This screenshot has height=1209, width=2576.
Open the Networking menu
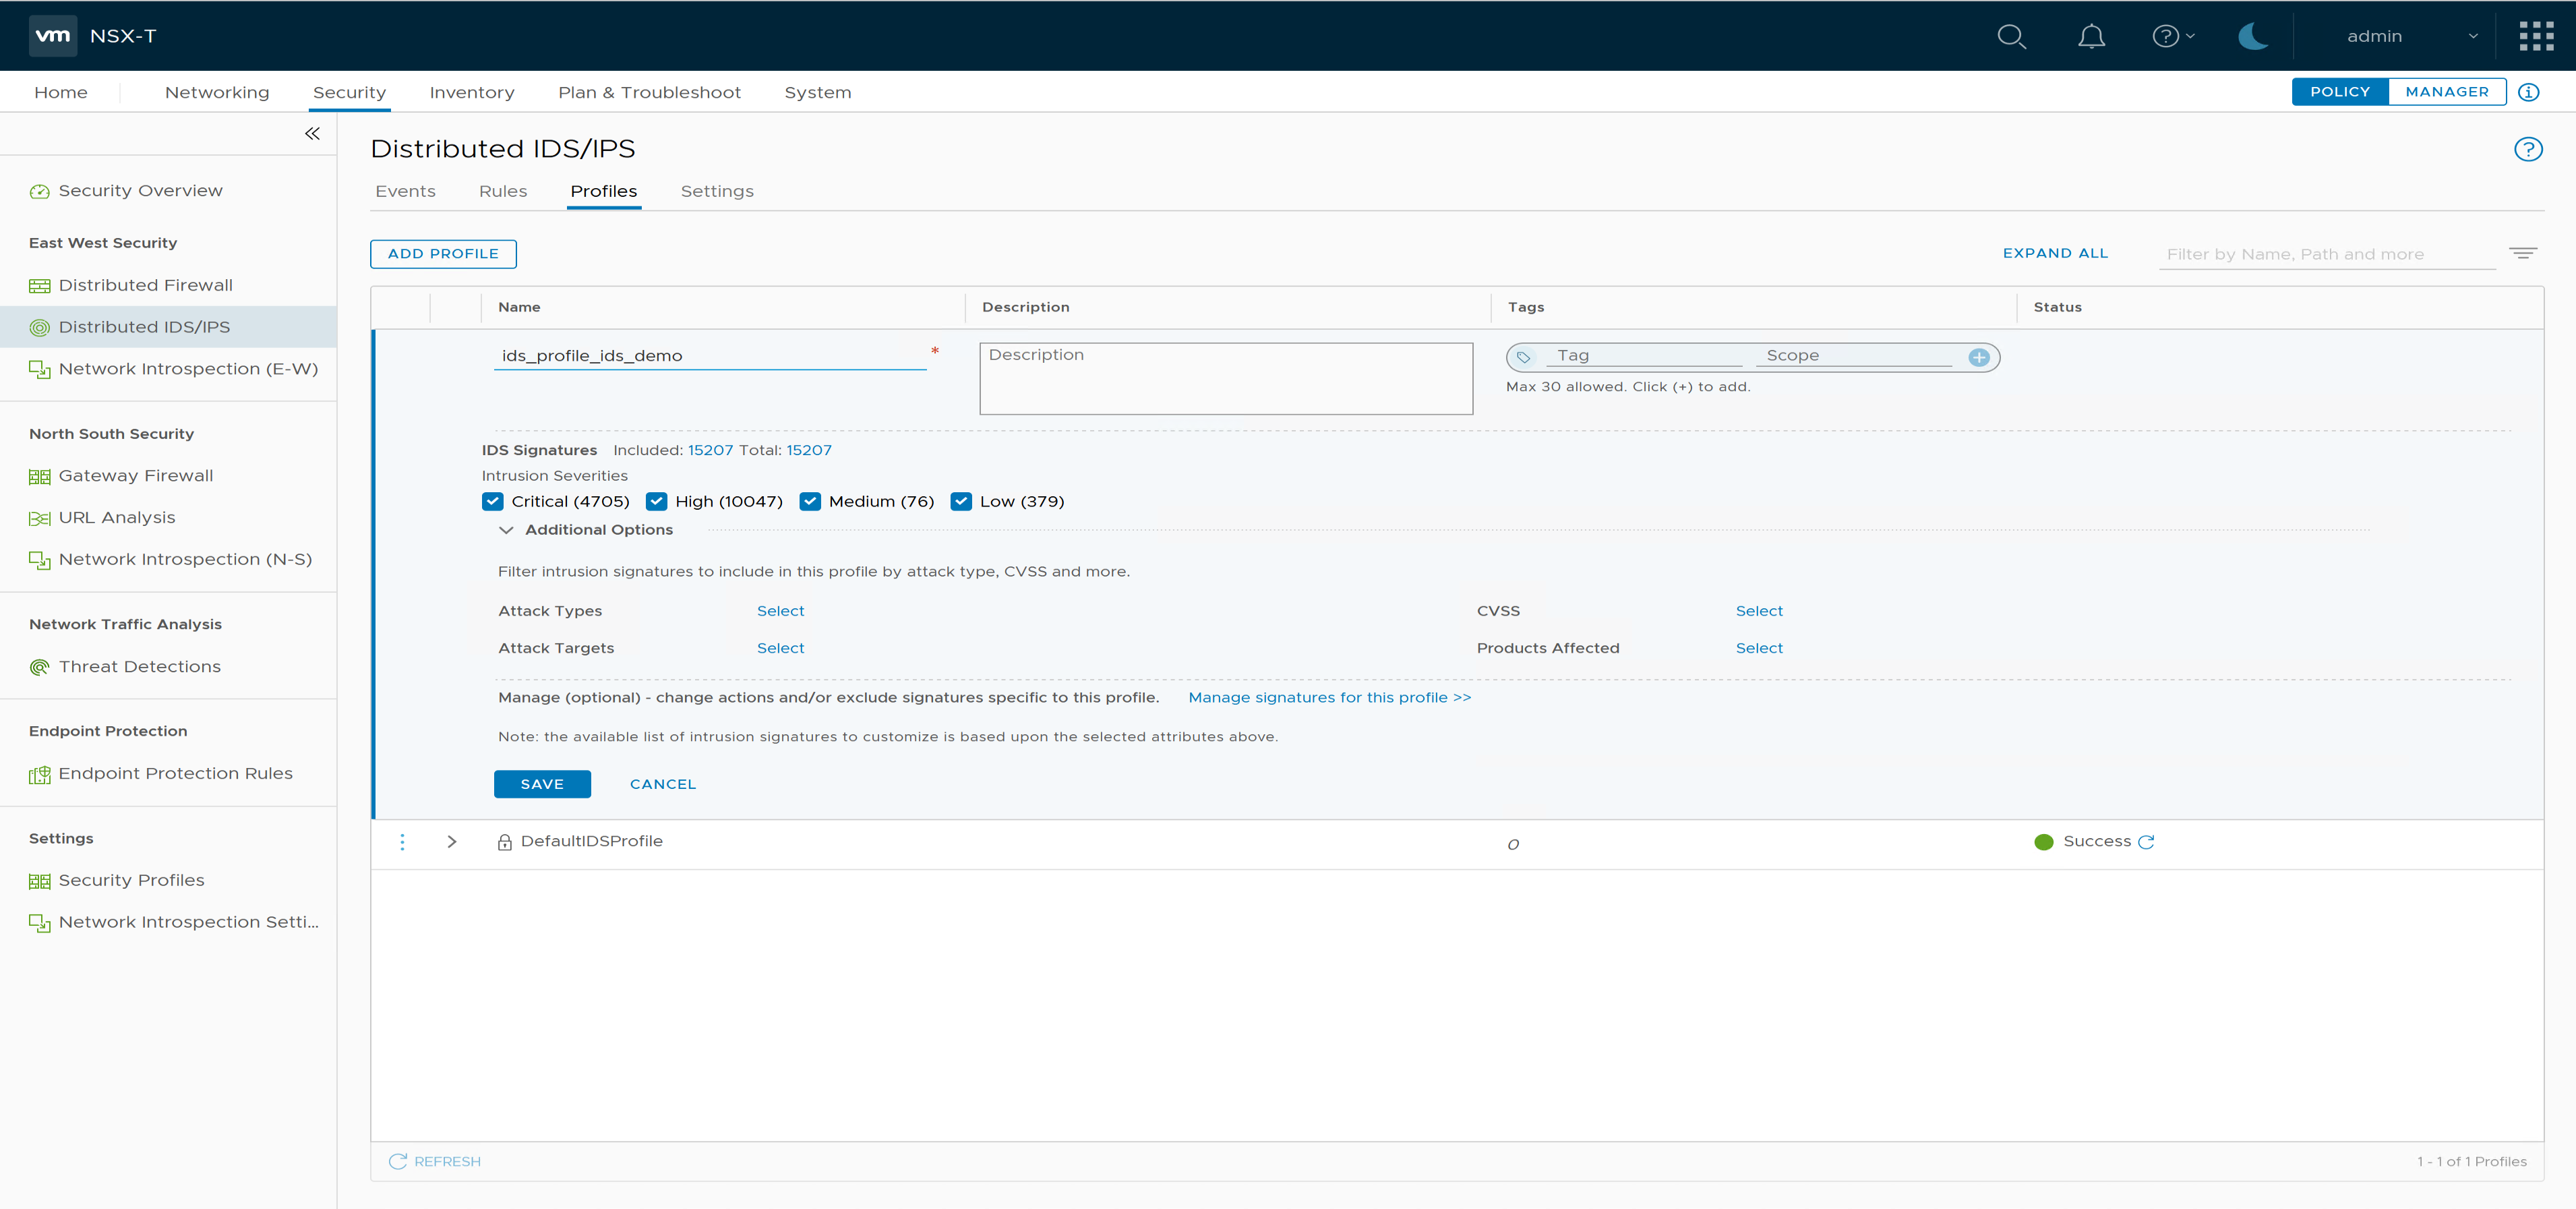click(x=217, y=92)
